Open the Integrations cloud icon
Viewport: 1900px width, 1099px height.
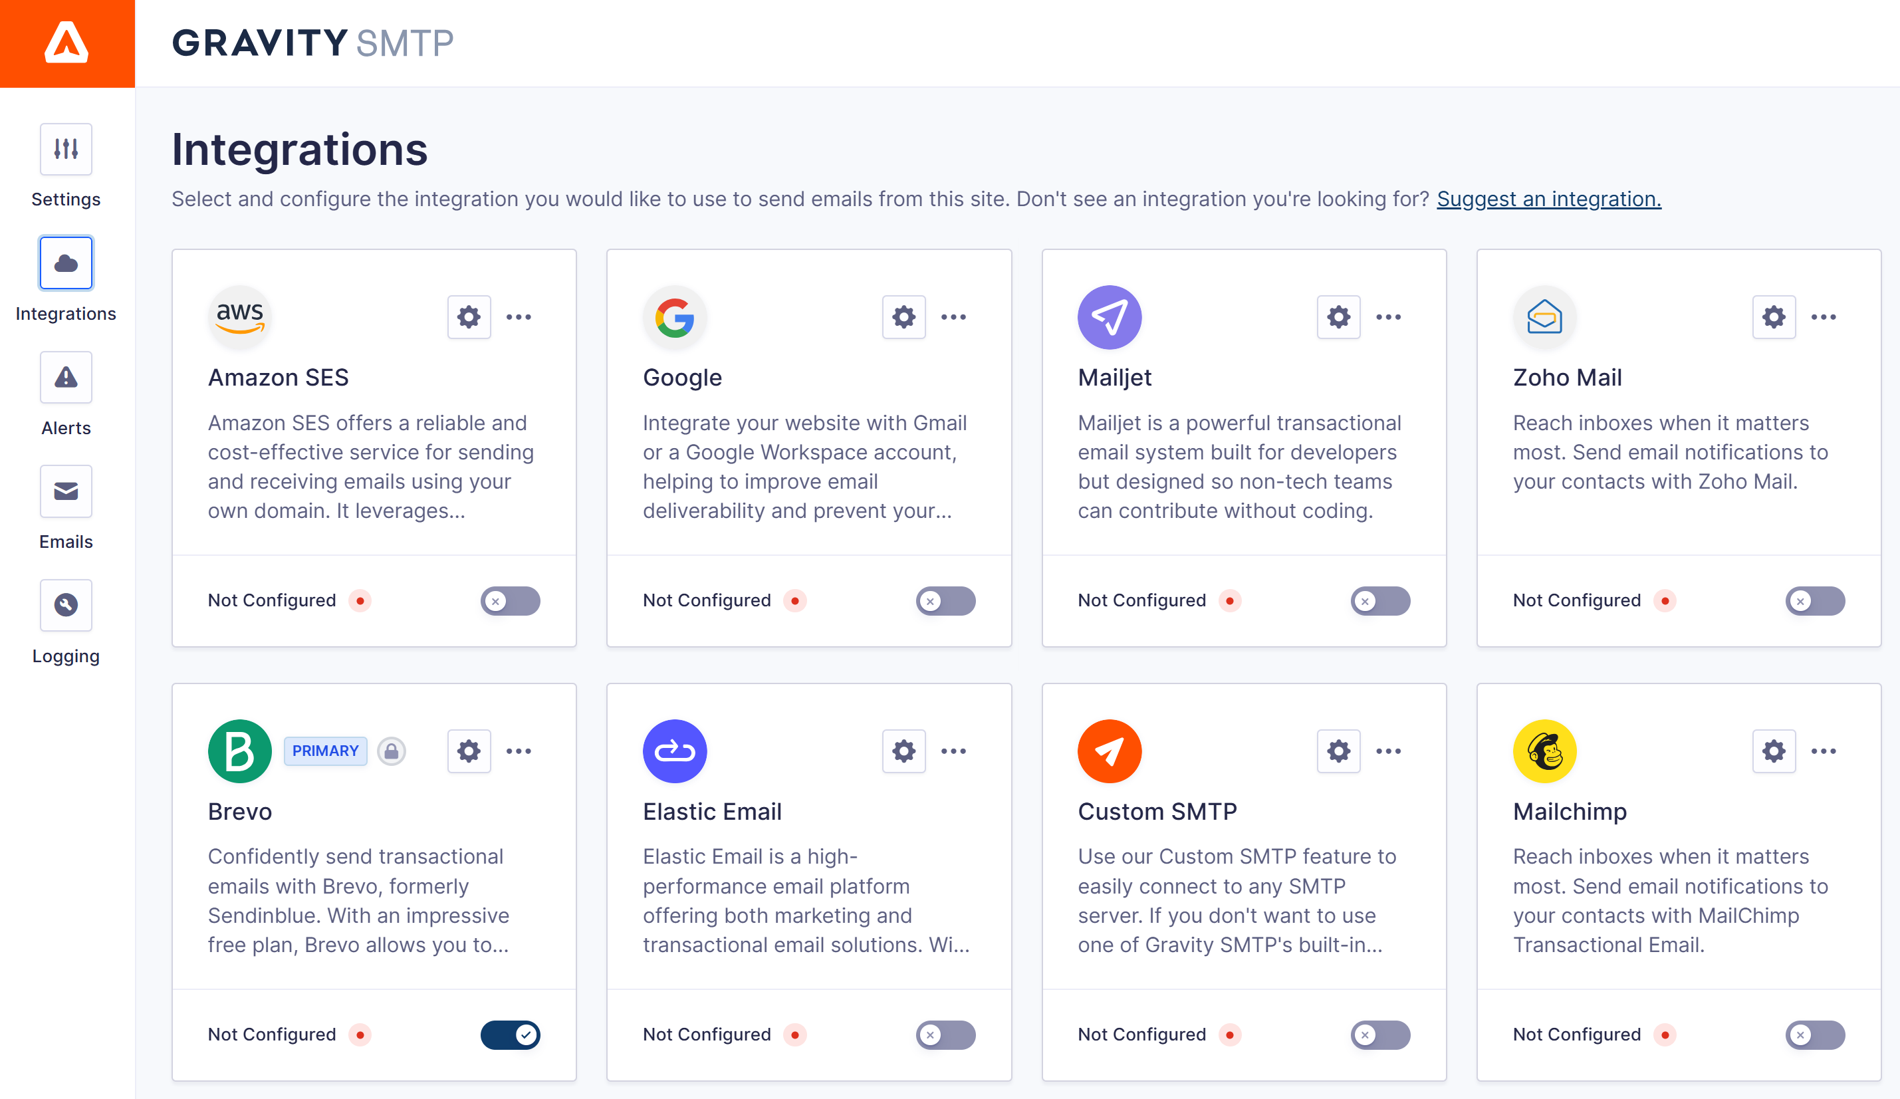click(x=66, y=263)
